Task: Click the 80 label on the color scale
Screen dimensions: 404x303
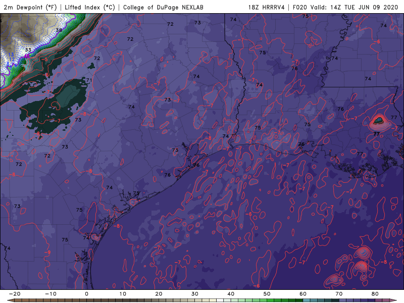Action: 375,294
